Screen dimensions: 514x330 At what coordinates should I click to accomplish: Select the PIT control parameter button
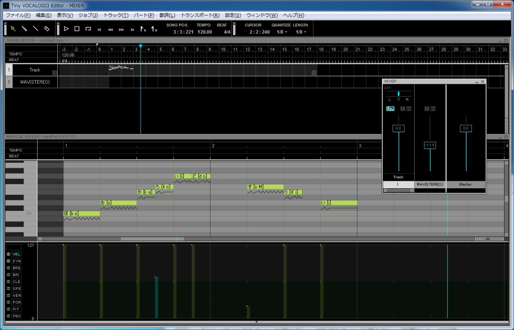(17, 309)
